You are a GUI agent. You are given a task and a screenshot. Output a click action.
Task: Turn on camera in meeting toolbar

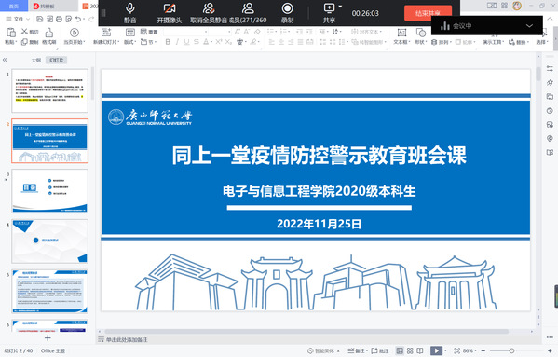tap(170, 13)
